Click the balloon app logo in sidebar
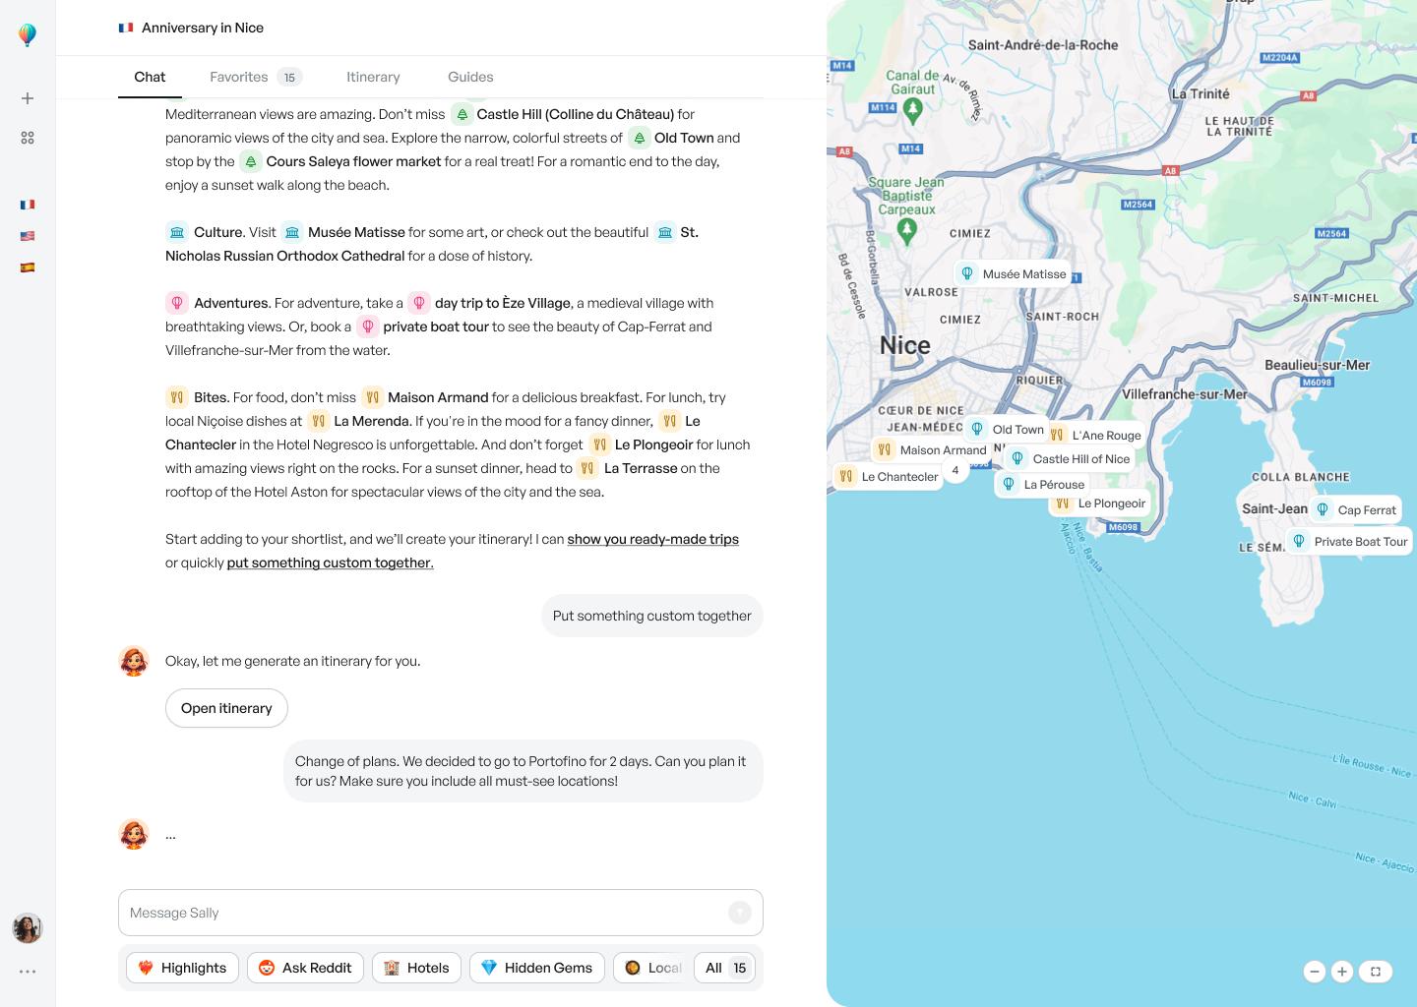1417x1007 pixels. coord(28,35)
